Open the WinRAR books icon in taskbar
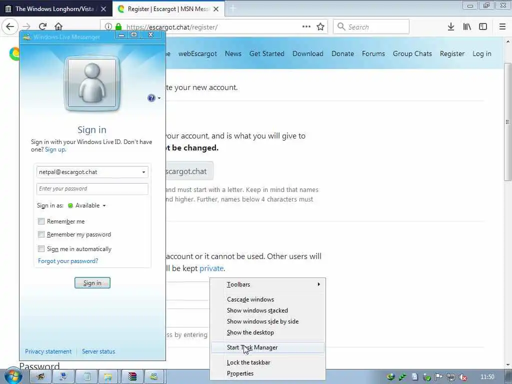This screenshot has height=384, width=512. tap(132, 376)
